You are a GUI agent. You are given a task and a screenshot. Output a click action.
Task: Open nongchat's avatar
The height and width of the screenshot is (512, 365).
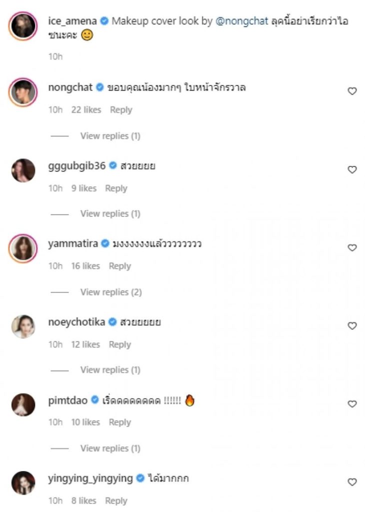coord(23,92)
